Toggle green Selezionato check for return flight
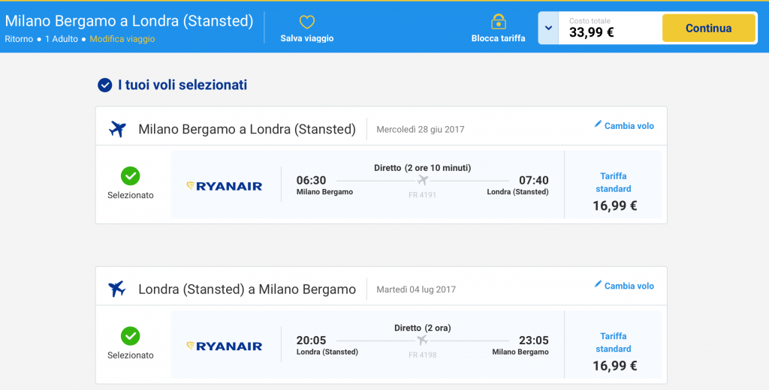The image size is (769, 390). pyautogui.click(x=131, y=336)
